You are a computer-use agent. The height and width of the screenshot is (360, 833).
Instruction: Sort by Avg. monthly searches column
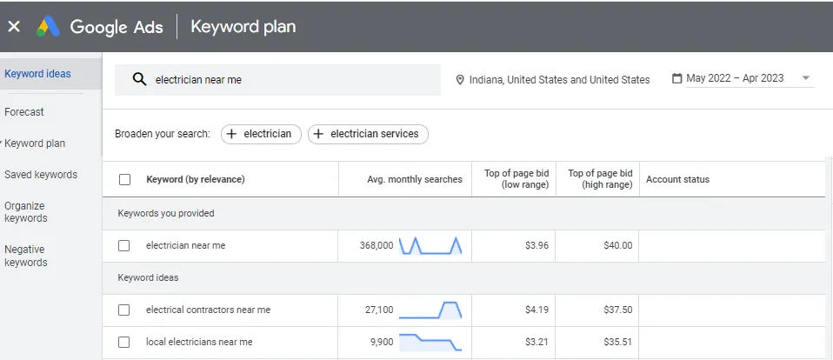pyautogui.click(x=414, y=180)
